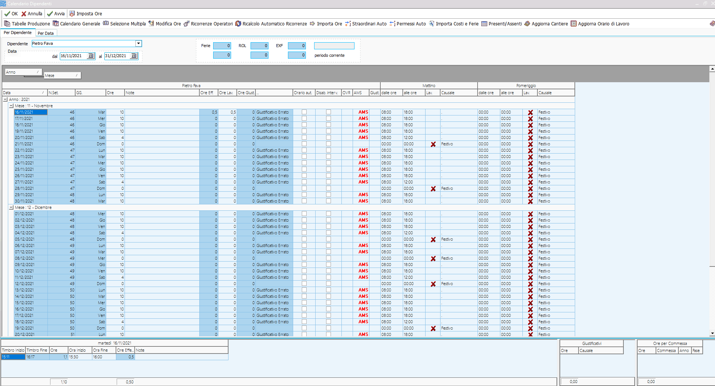Collapse Mese : 12 - Dicembre group

coord(11,207)
